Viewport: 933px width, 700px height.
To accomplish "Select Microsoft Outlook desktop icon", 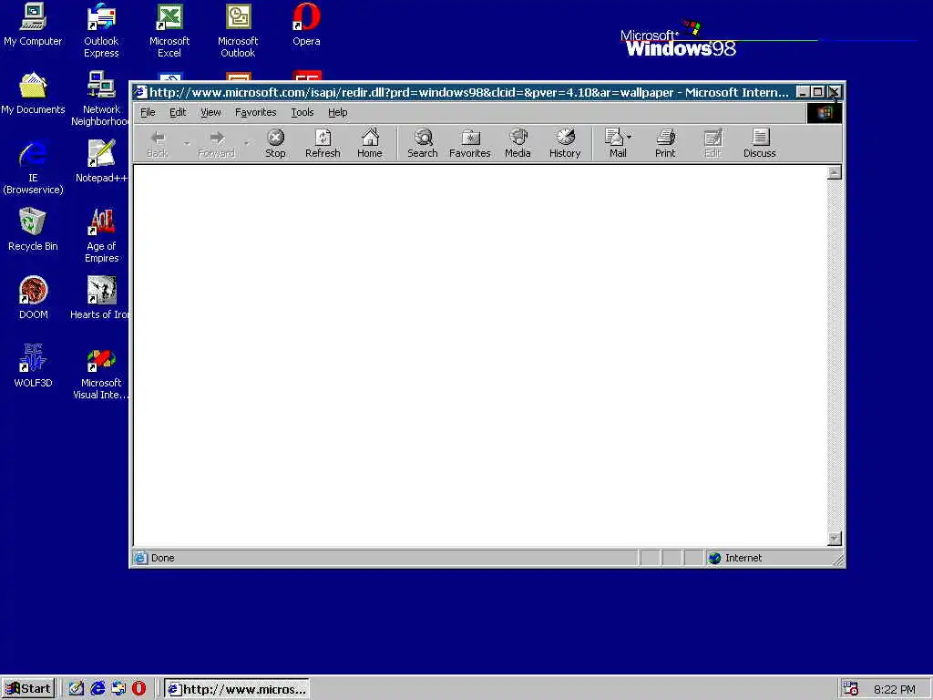I will click(238, 30).
